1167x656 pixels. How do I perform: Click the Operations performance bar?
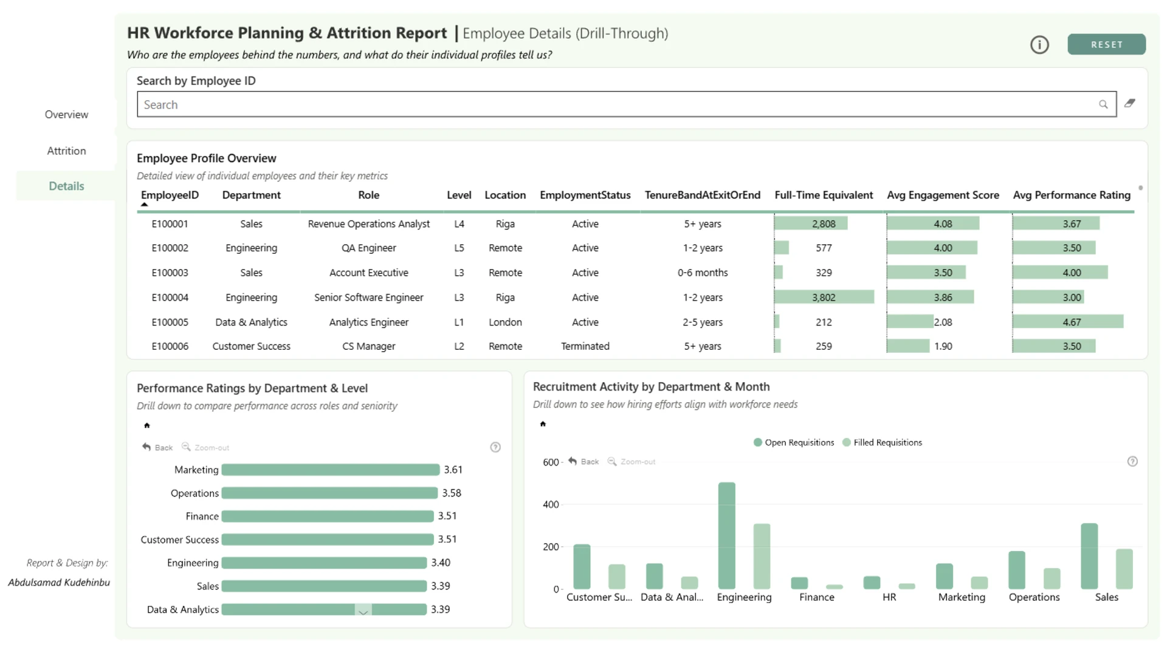[329, 493]
